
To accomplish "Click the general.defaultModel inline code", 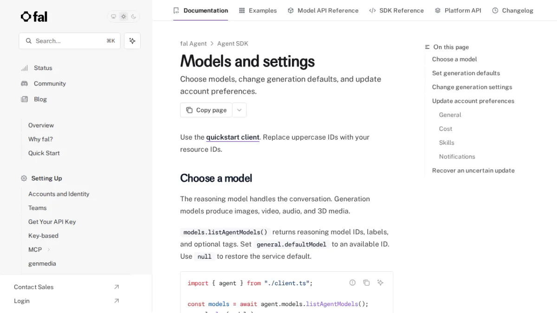I will tap(291, 244).
